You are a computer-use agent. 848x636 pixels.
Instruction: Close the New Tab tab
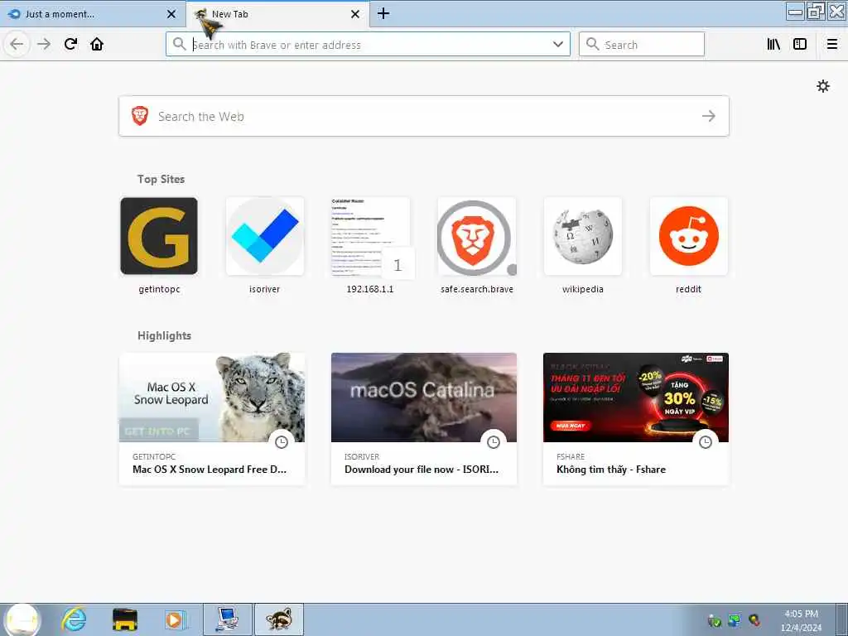click(x=354, y=14)
